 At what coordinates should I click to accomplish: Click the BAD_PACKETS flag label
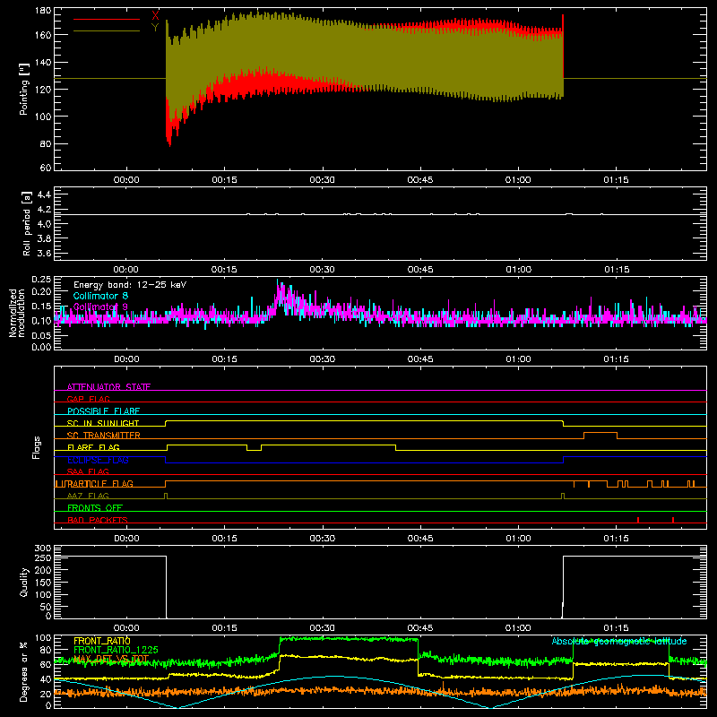point(98,520)
